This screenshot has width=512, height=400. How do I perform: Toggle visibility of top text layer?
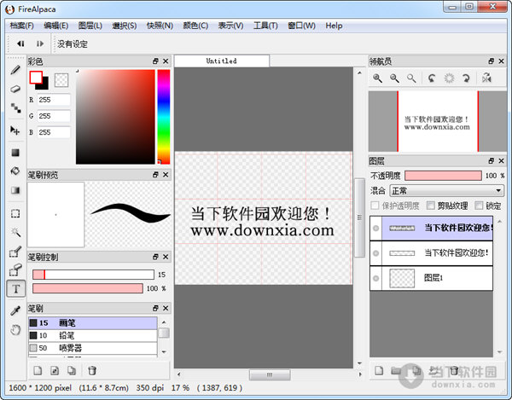pyautogui.click(x=375, y=228)
